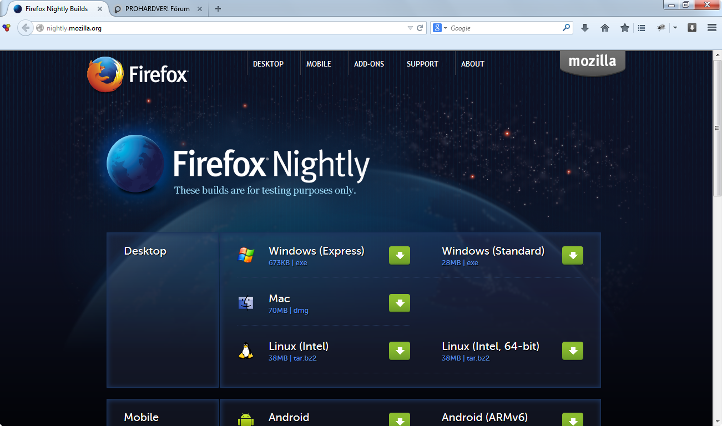Open the DESKTOP navigation menu item
Viewport: 722px width, 426px height.
[x=268, y=64]
